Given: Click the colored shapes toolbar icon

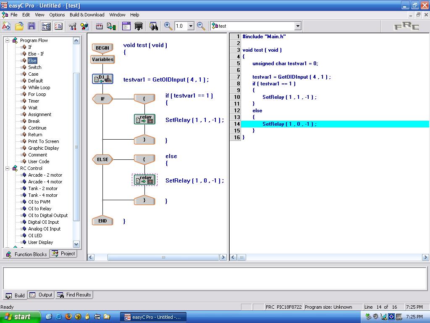Looking at the screenshot, I should (84, 26).
